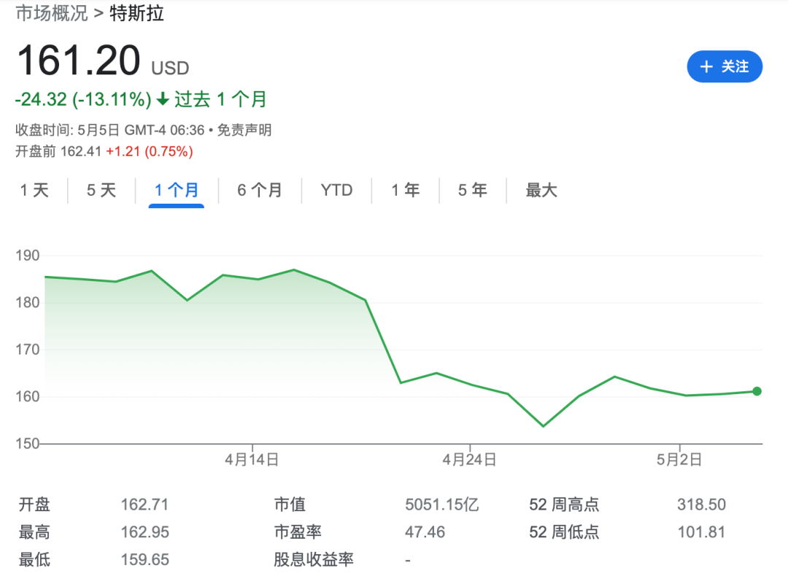Click the blue 关注 follow button
788x584 pixels.
click(725, 66)
